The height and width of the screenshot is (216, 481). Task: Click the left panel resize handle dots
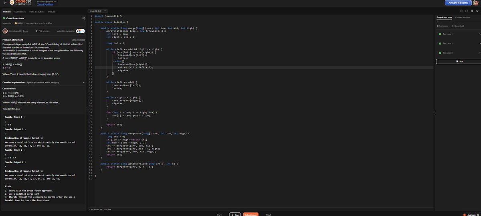tap(87, 109)
